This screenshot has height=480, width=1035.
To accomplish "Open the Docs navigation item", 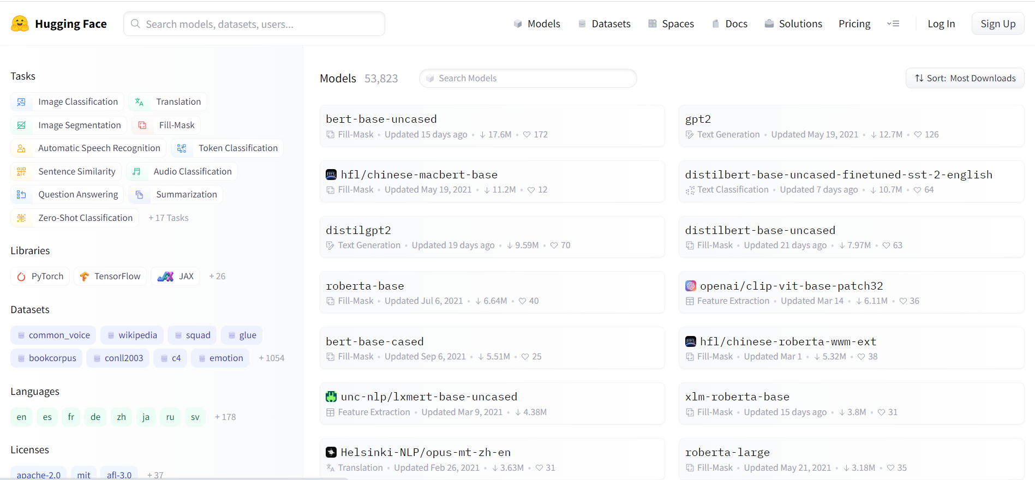I will tap(729, 24).
